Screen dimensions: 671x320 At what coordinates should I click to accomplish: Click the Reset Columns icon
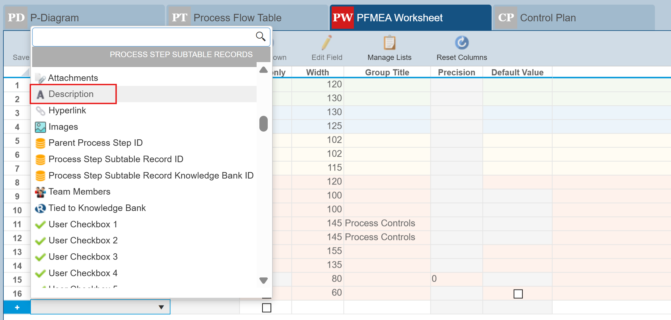461,43
